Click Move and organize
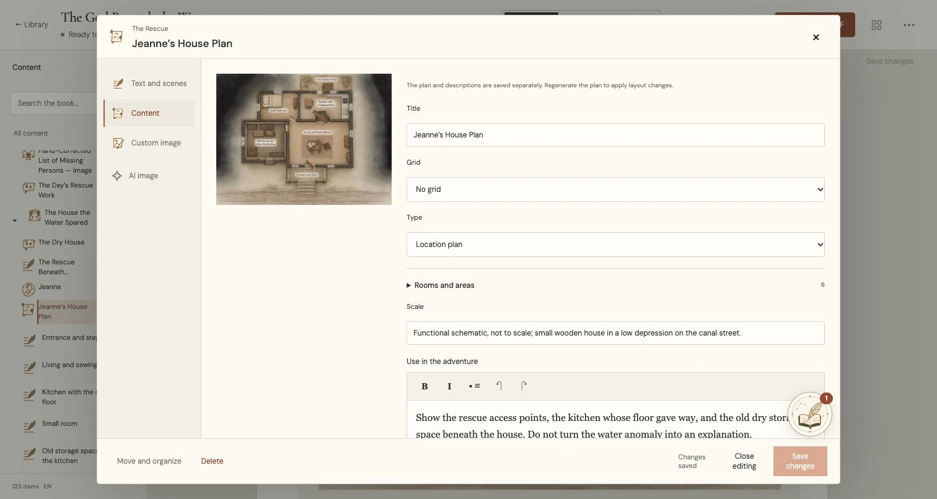This screenshot has height=499, width=937. 149,461
